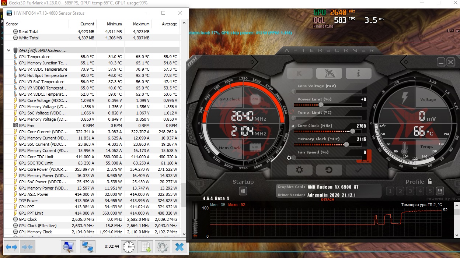
Task: Select the GPU PPT Limit row
Action: (92, 213)
